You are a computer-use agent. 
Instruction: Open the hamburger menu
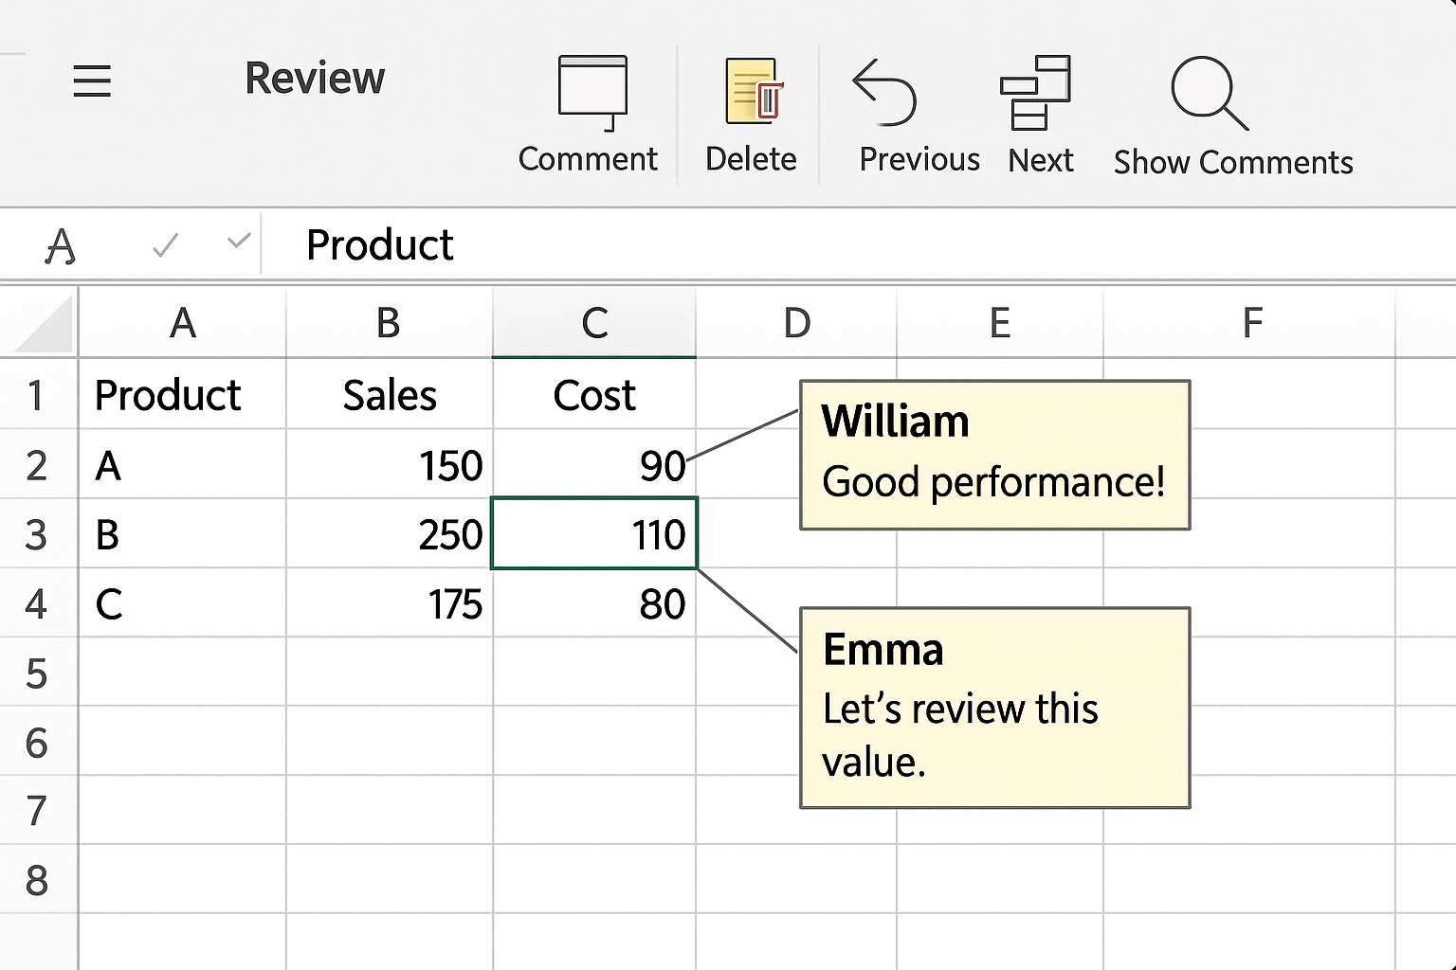click(x=92, y=81)
